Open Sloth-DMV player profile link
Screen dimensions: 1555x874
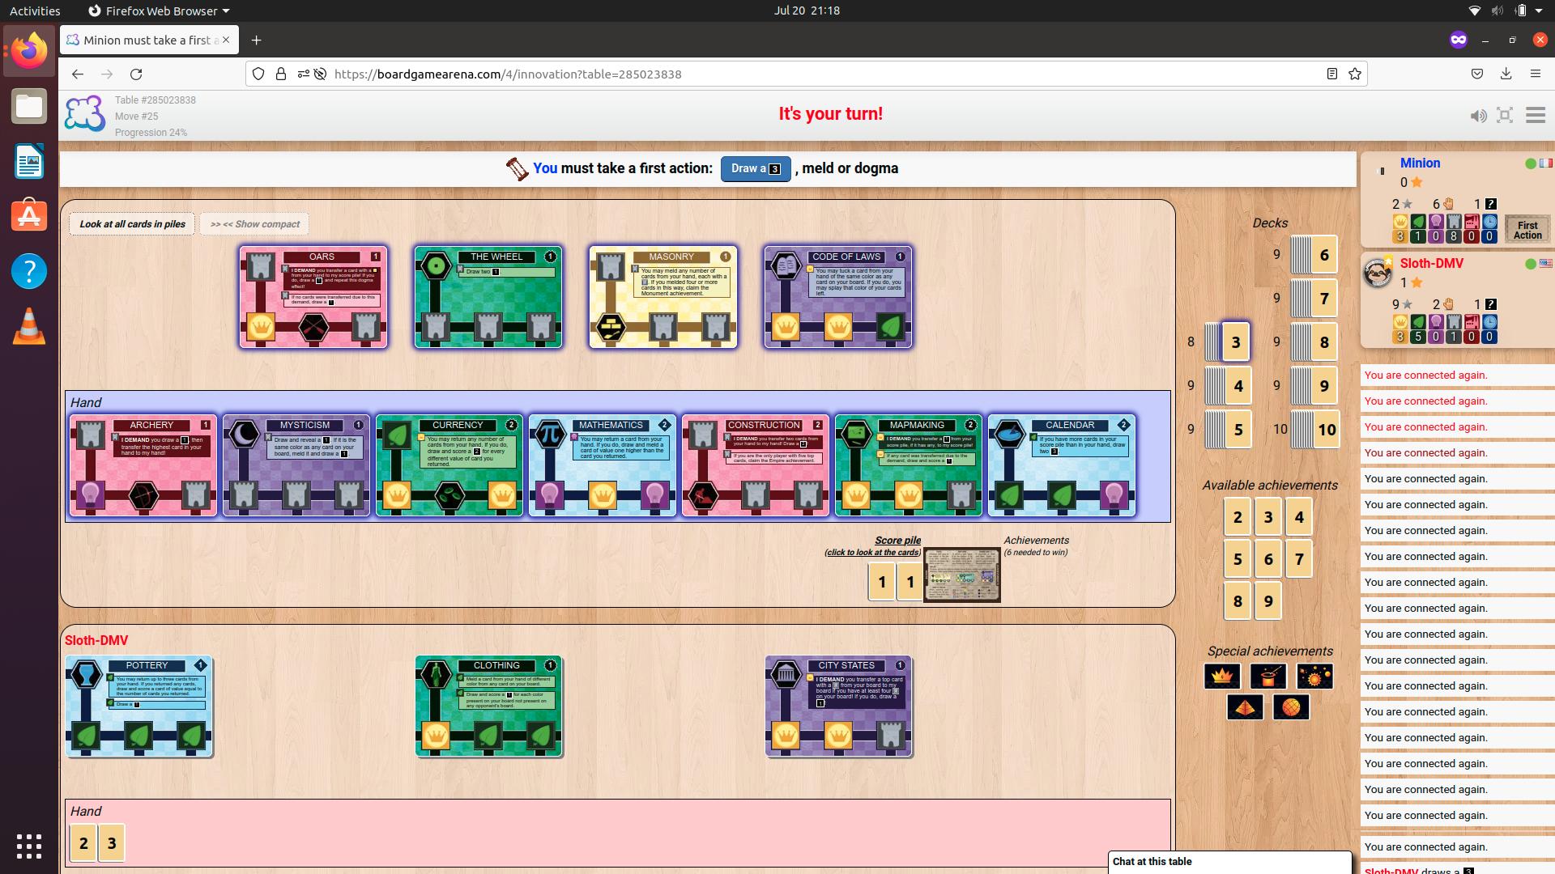coord(1431,263)
